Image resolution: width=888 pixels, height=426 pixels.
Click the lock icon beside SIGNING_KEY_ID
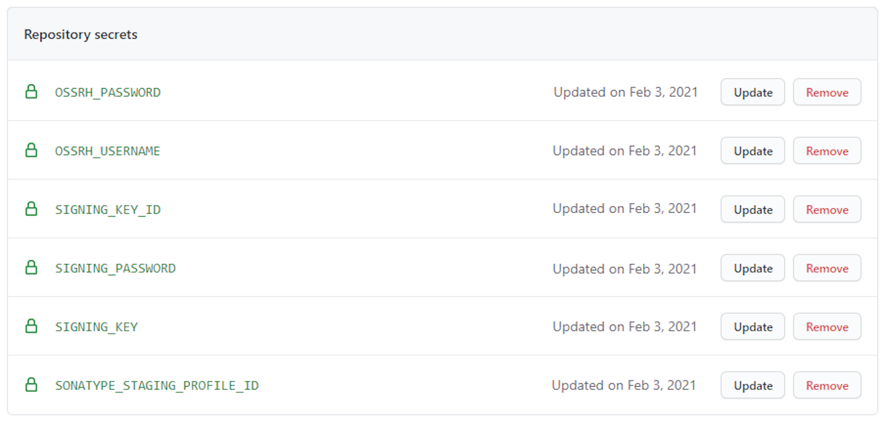click(x=32, y=209)
